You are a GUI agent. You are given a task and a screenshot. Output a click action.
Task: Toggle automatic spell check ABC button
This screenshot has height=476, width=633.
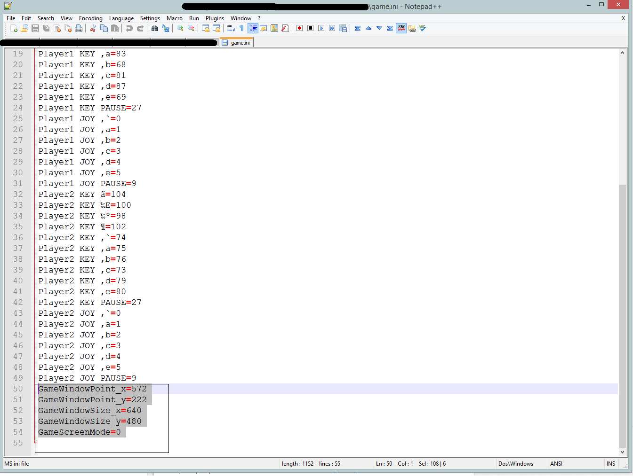pyautogui.click(x=401, y=29)
